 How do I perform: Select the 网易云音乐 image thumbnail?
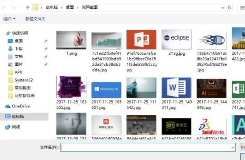106,125
